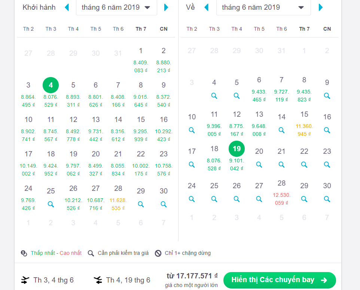Viewport: 360px width, 290px height.
Task: Select departure June 16 priced 10.292.423
Action: (164, 129)
